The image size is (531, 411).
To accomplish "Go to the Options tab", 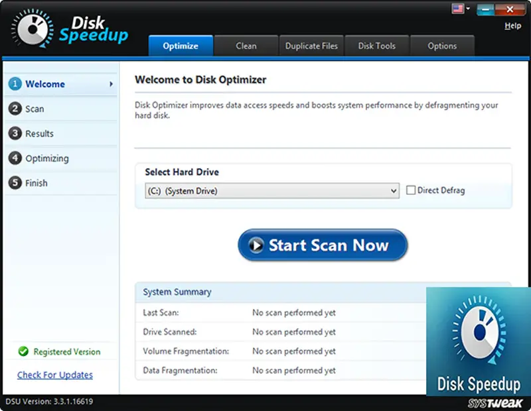I will coord(442,46).
